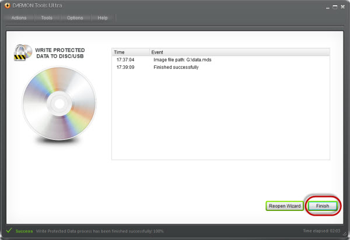Image resolution: width=350 pixels, height=240 pixels.
Task: Select the 'Image file path: G:\data.mds' entry
Action: 183,60
